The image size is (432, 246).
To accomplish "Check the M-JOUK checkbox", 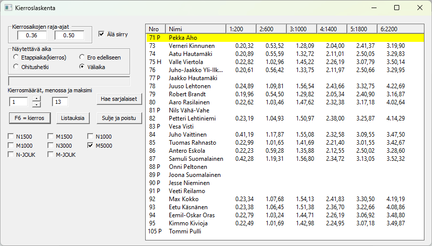I will [x=51, y=155].
